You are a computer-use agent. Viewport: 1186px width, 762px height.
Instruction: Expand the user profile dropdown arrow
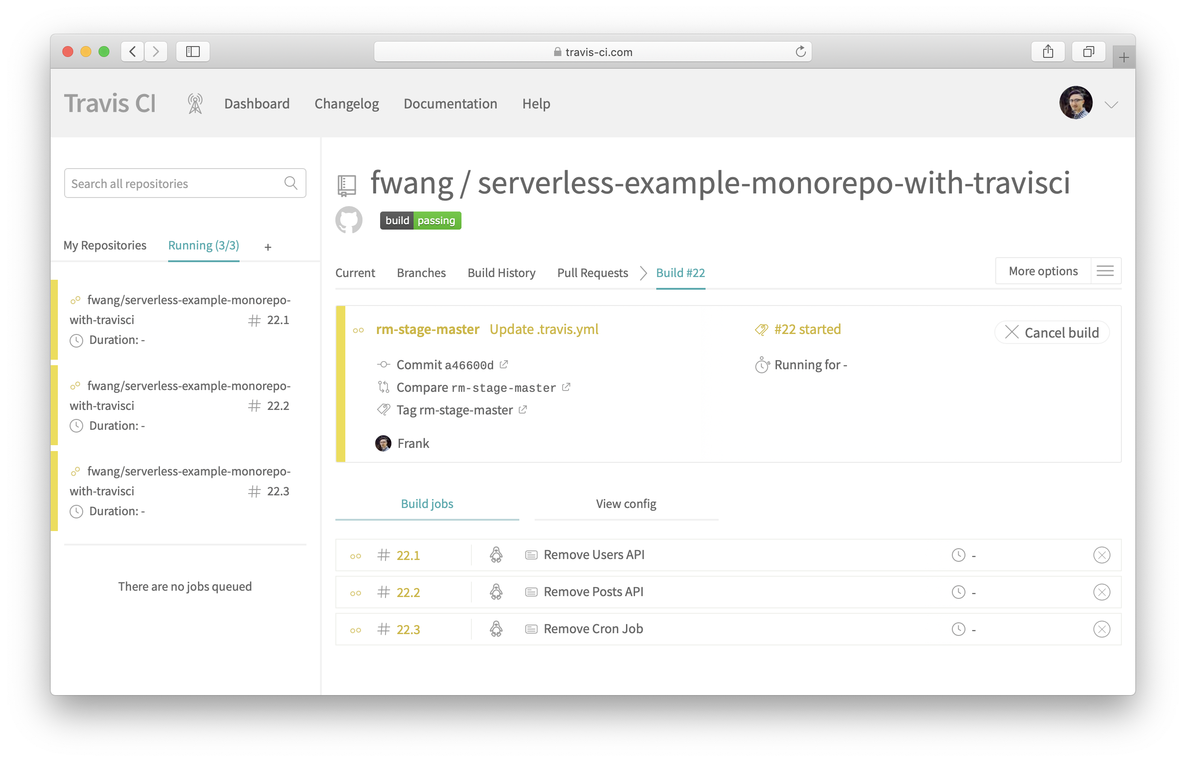coord(1111,104)
